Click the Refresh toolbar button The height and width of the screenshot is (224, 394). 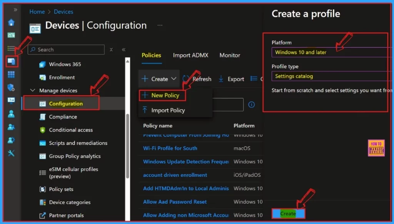[x=197, y=79]
